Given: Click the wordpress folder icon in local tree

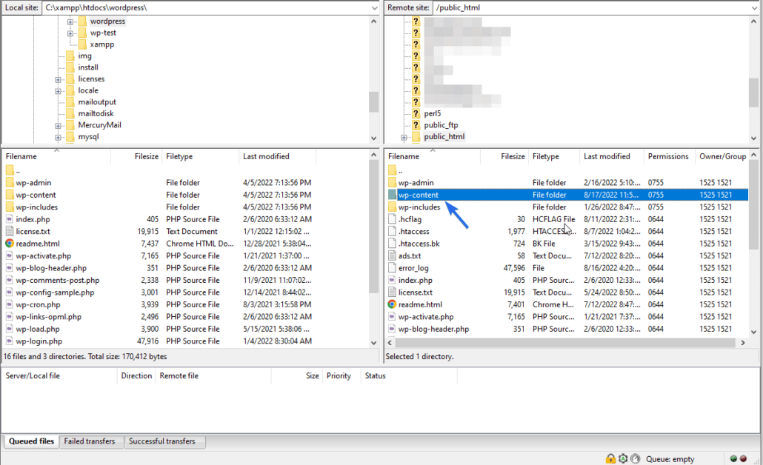Looking at the screenshot, I should (82, 21).
